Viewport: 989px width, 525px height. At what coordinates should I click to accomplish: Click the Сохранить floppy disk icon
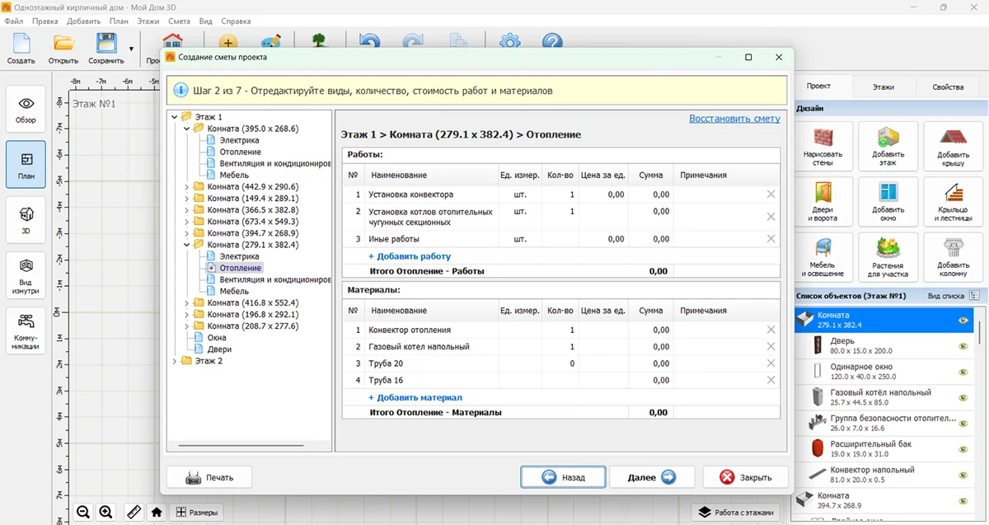coord(106,43)
